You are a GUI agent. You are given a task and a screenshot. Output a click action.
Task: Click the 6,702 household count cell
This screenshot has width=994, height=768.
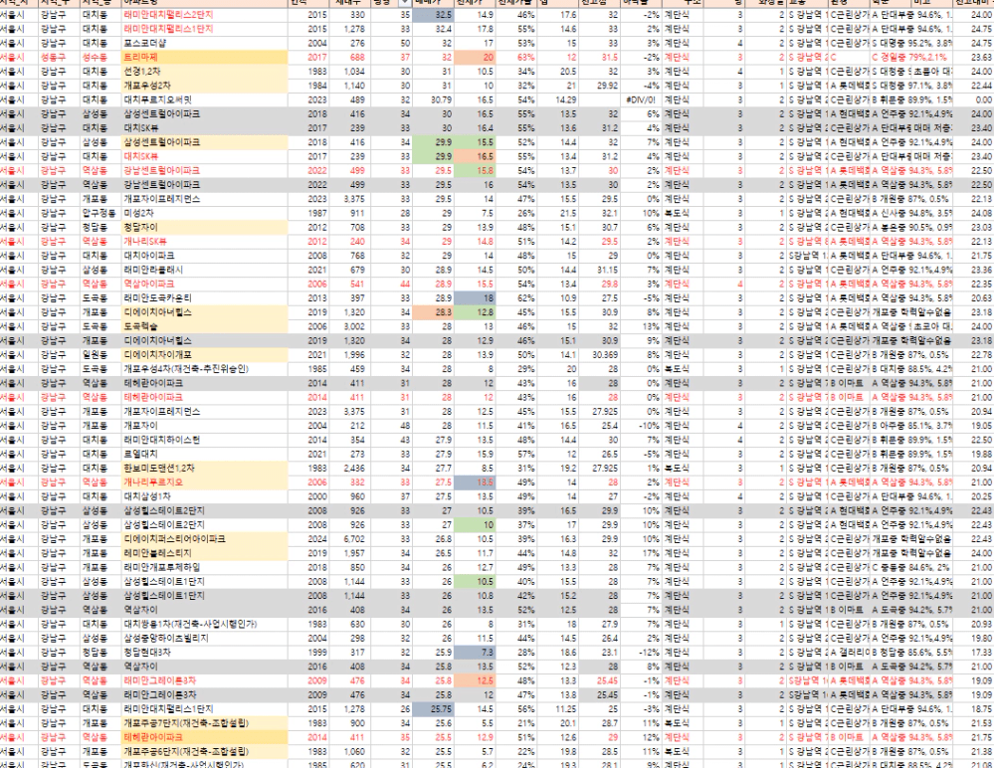tap(348, 538)
